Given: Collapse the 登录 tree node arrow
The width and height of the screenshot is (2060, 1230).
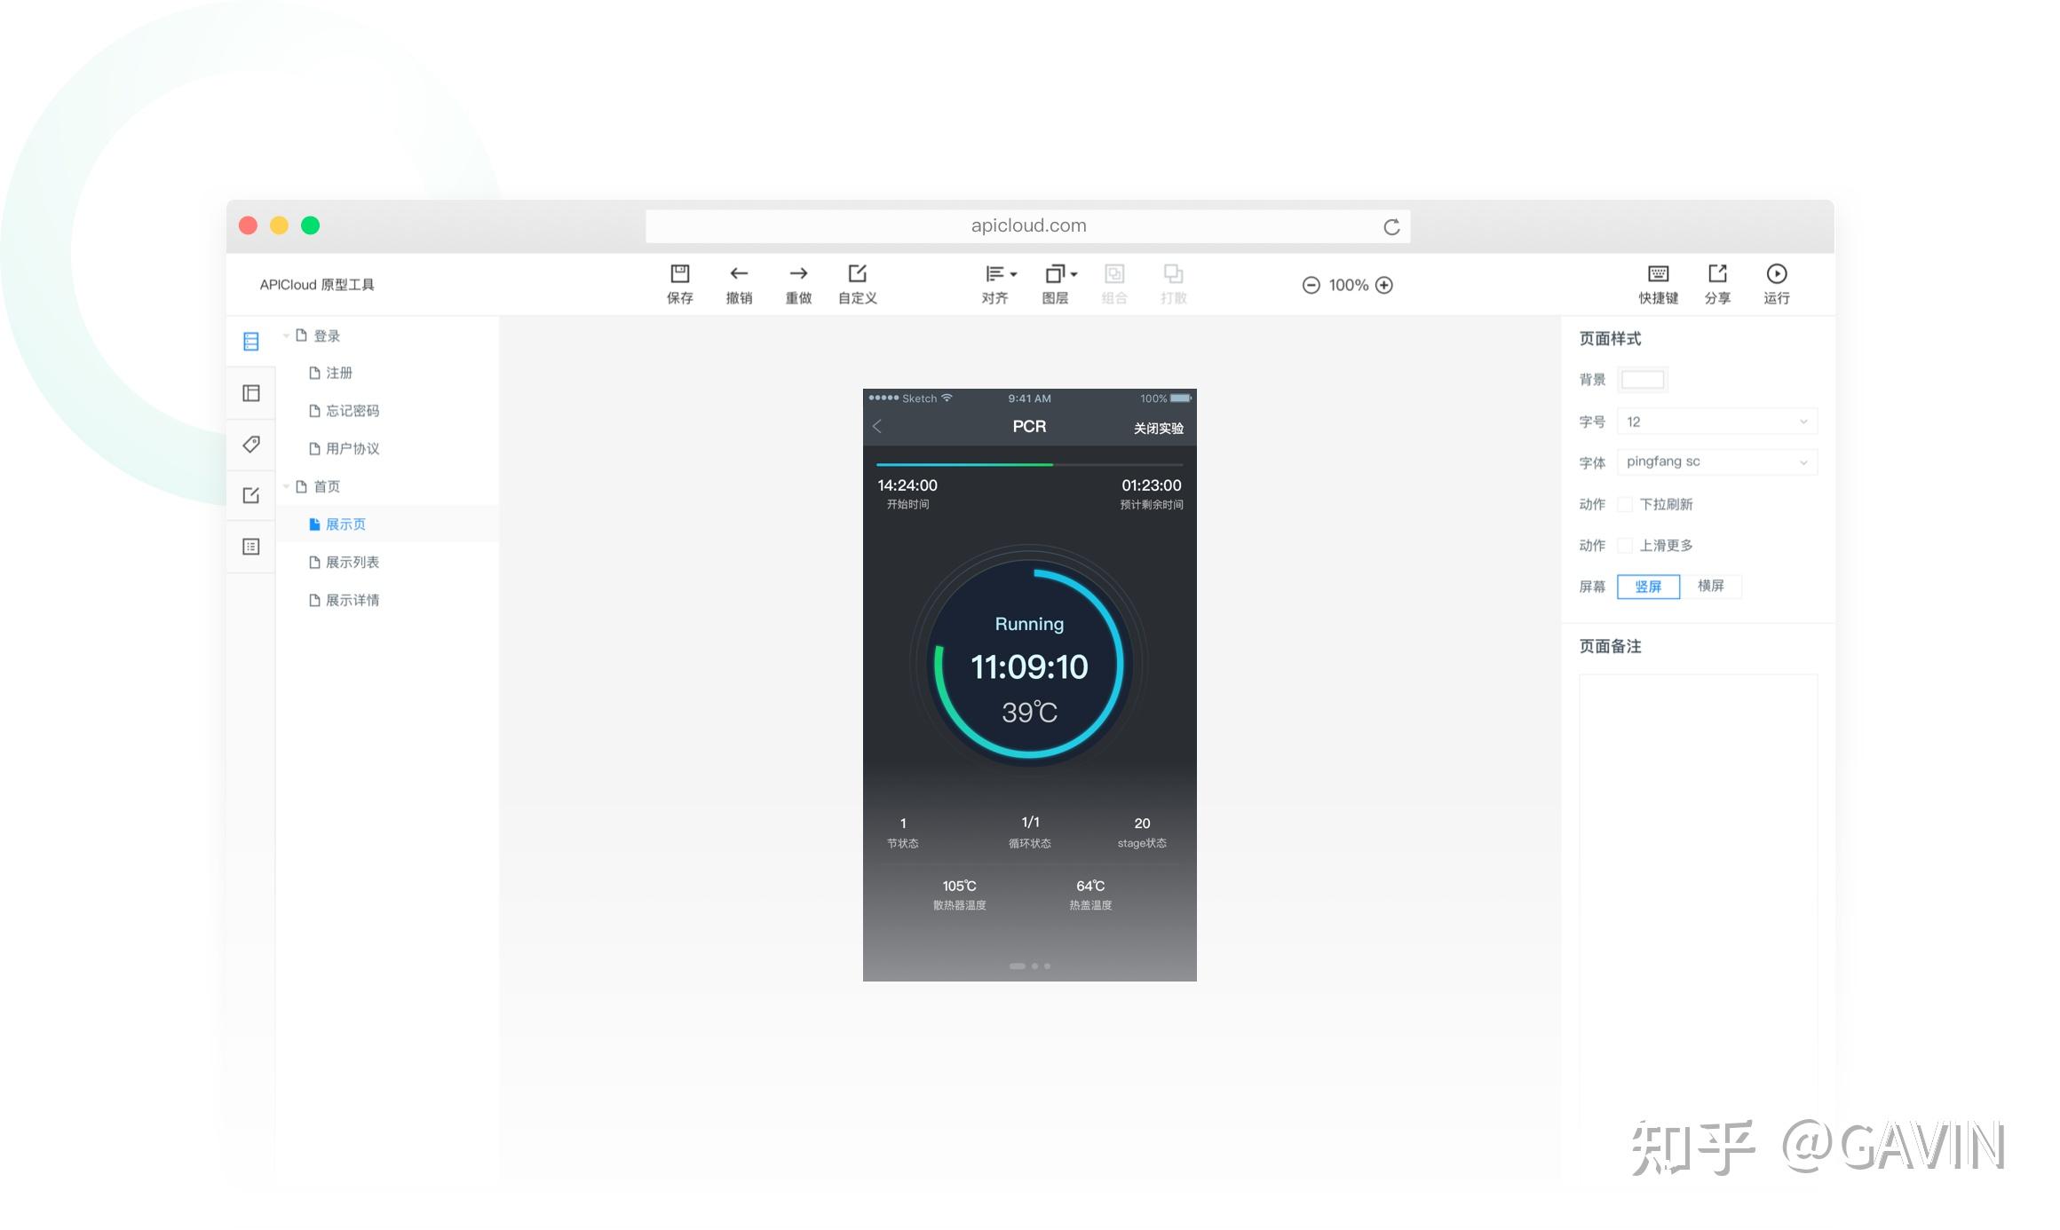Looking at the screenshot, I should click(286, 335).
